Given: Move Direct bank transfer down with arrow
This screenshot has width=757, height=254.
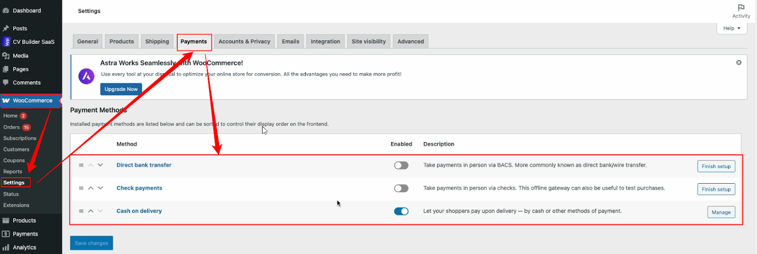Looking at the screenshot, I should (x=100, y=165).
